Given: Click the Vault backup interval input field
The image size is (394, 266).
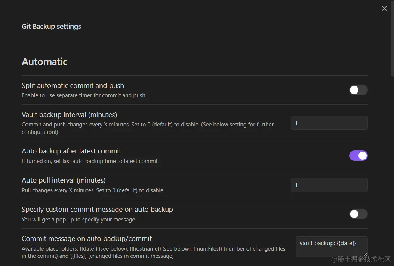Looking at the screenshot, I should click(329, 123).
